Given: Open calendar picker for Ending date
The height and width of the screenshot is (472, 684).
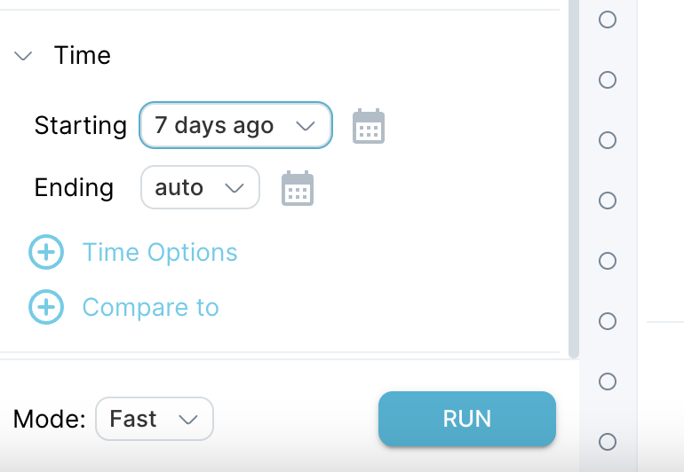Looking at the screenshot, I should [x=298, y=188].
